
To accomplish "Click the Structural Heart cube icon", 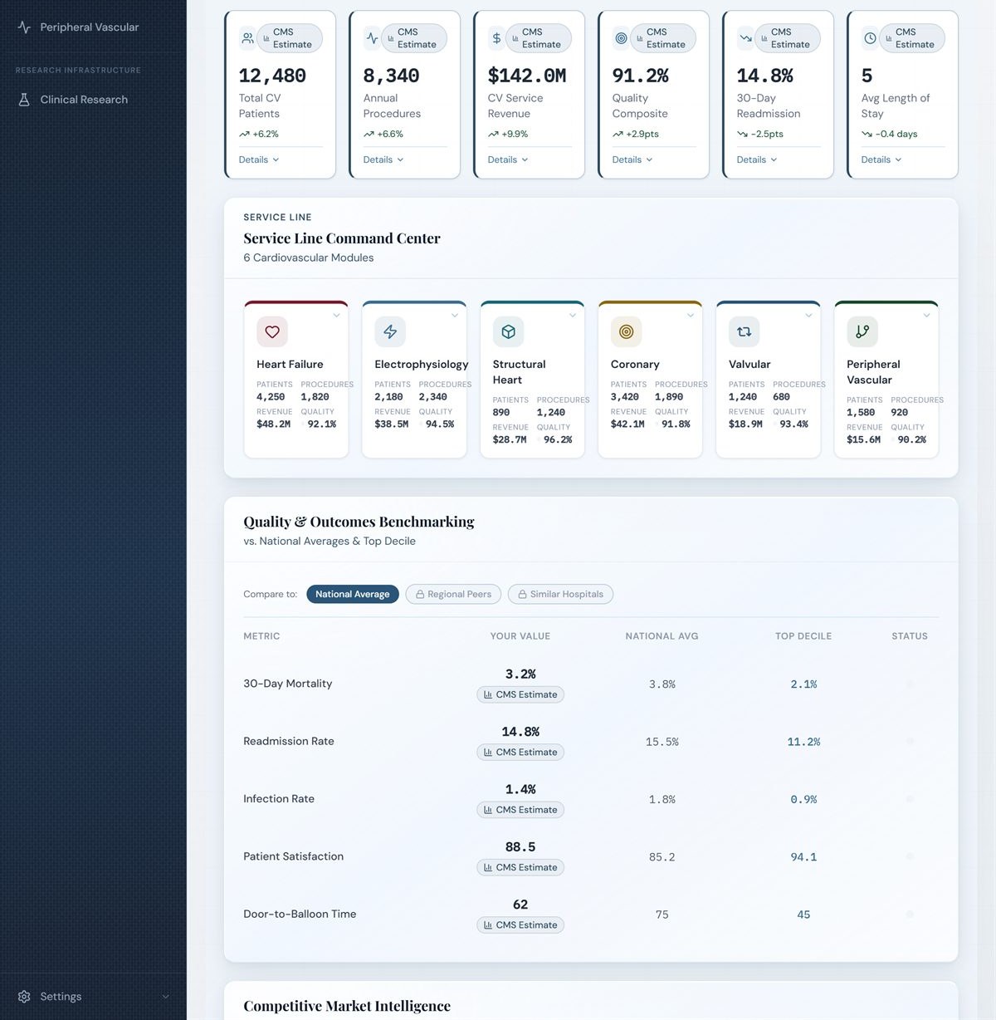I will (x=508, y=331).
